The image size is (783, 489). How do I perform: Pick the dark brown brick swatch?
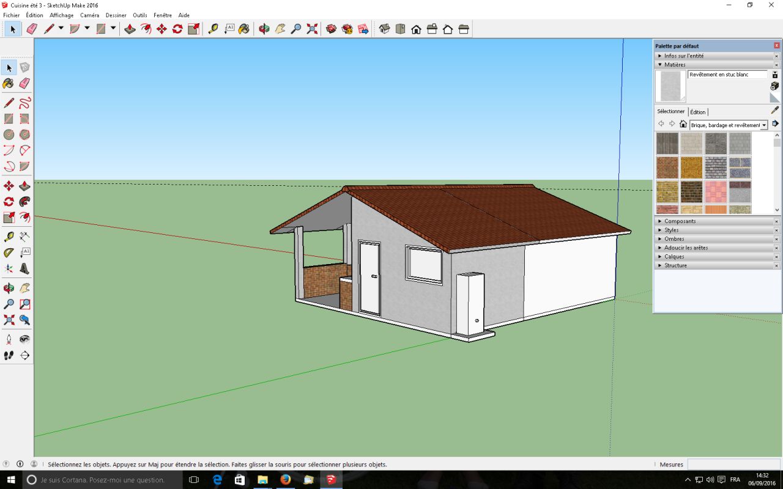point(692,192)
